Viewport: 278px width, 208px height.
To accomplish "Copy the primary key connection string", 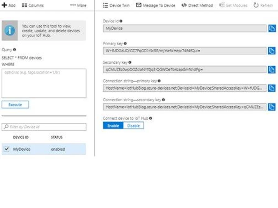I will [x=271, y=88].
